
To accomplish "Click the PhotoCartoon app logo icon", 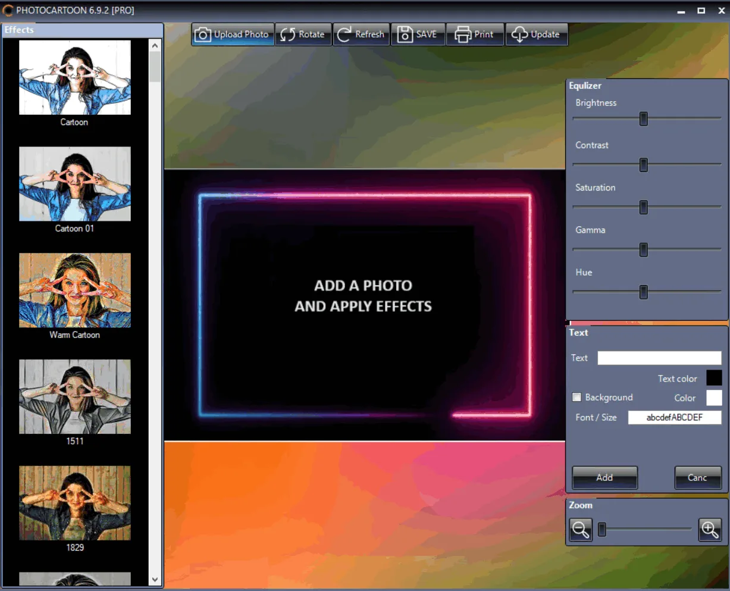I will coord(8,11).
